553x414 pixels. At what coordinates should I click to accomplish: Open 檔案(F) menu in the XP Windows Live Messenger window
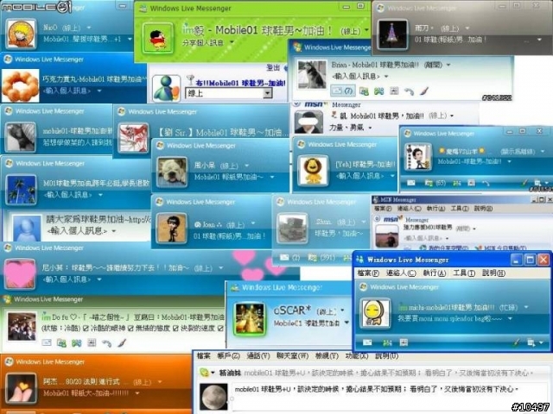[x=368, y=273]
